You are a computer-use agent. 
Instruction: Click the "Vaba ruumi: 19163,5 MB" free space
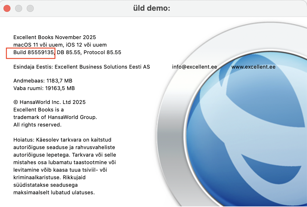pyautogui.click(x=44, y=88)
